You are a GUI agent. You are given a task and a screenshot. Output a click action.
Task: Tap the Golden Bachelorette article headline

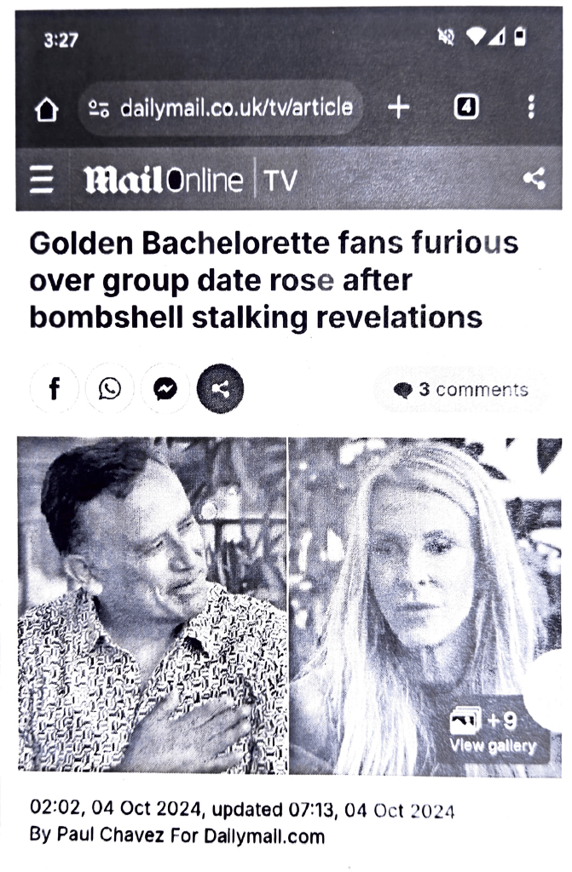pyautogui.click(x=274, y=280)
